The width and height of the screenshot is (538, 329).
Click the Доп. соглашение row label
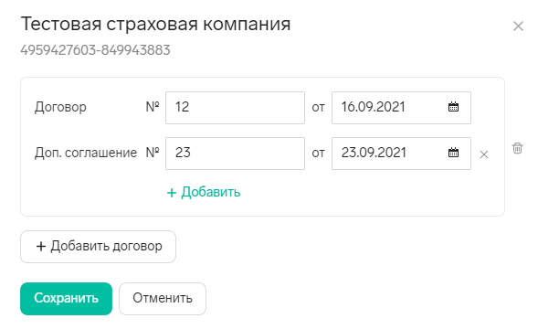tap(86, 153)
